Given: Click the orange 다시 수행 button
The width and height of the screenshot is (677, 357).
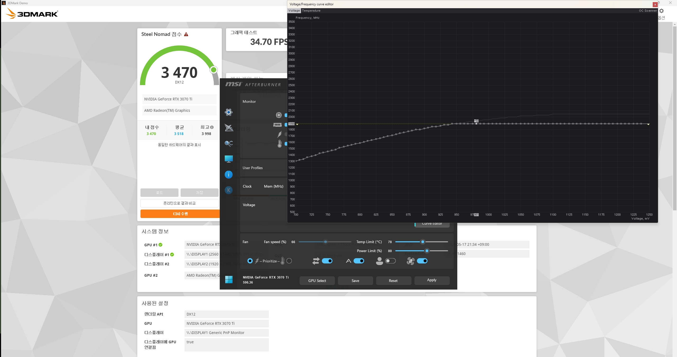Looking at the screenshot, I should tap(180, 214).
